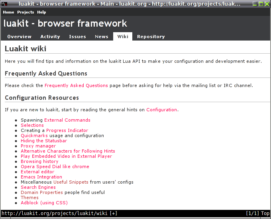Open the Browsing history link
271x219 pixels.
39,161
